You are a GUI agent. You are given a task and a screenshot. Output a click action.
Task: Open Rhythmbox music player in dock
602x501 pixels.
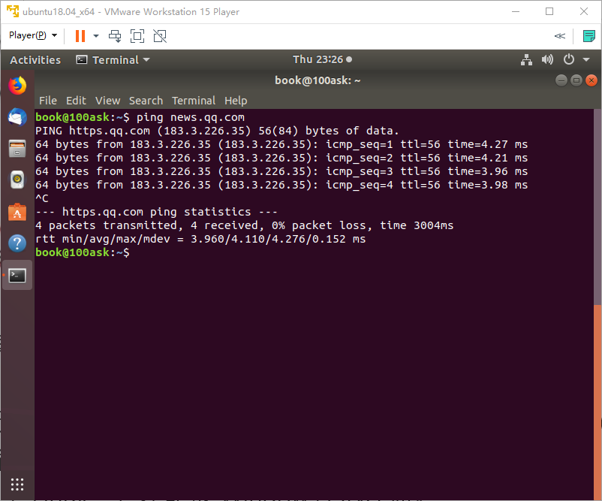(17, 180)
